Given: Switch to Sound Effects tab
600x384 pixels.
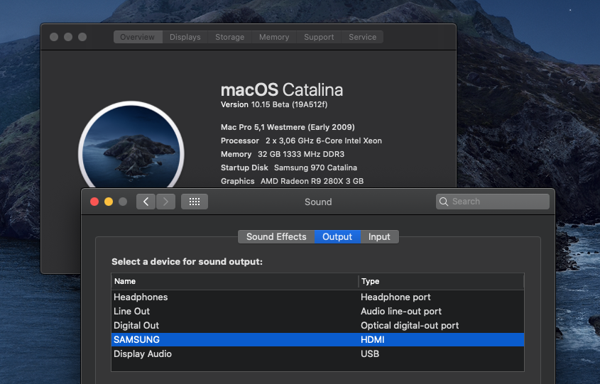Looking at the screenshot, I should (276, 237).
